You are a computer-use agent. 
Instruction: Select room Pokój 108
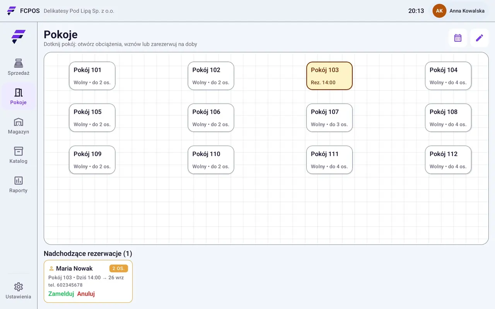click(448, 118)
